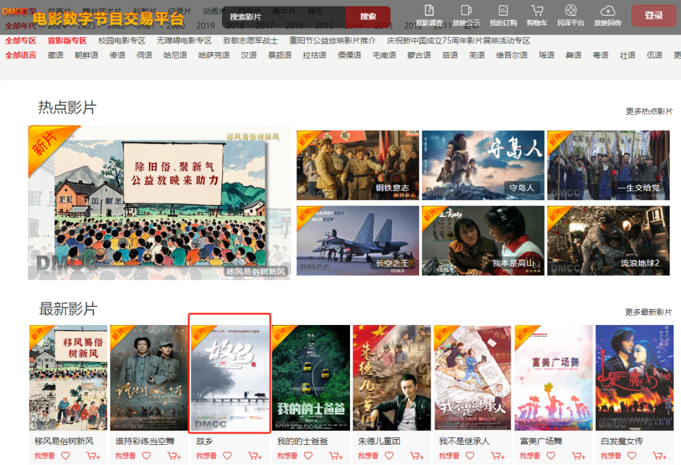The image size is (681, 465).
Task: Filter films by 哈萨克语
Action: pyautogui.click(x=214, y=55)
